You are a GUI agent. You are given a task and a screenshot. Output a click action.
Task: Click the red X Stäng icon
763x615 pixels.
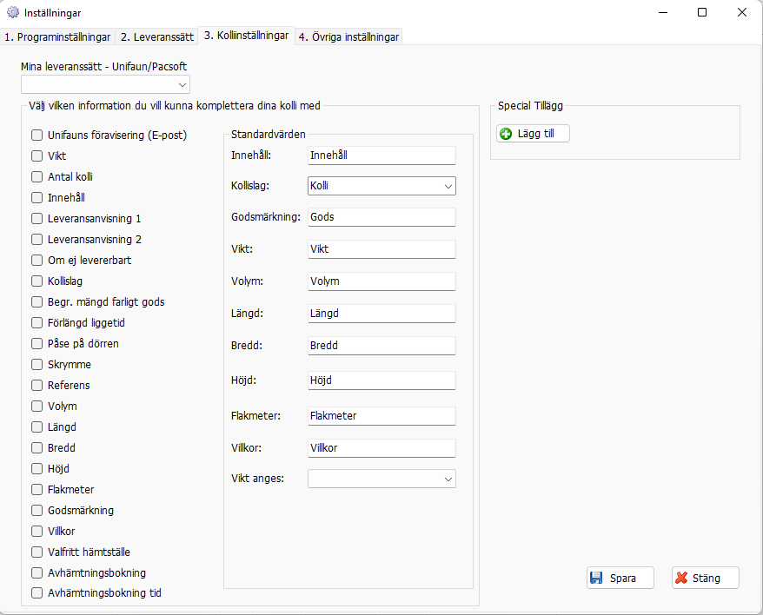681,578
